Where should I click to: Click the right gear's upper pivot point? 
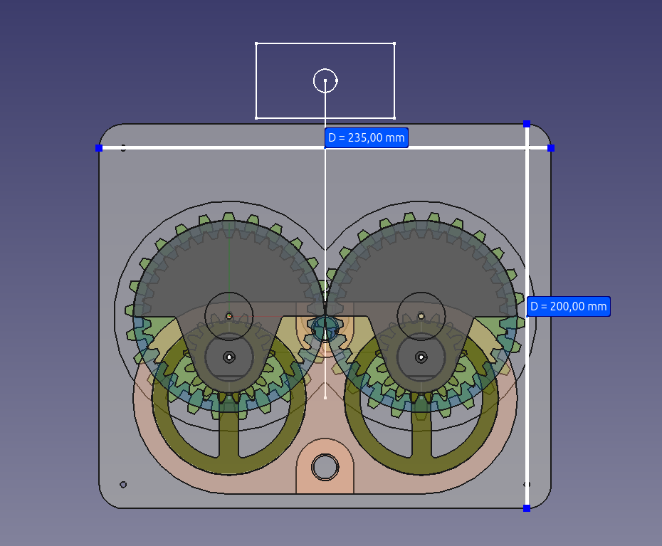coord(421,315)
